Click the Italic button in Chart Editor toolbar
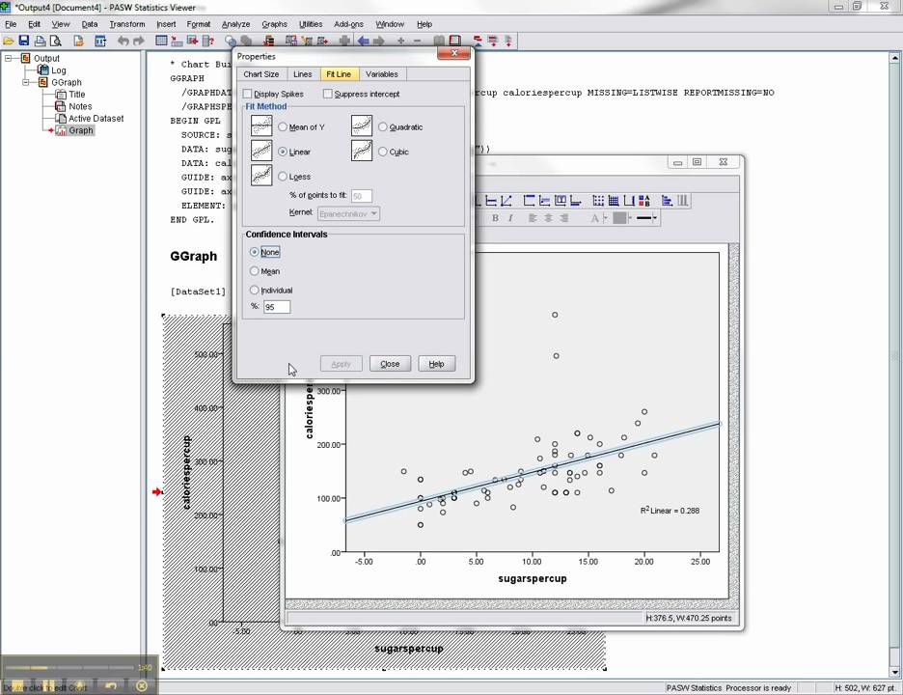 [510, 218]
